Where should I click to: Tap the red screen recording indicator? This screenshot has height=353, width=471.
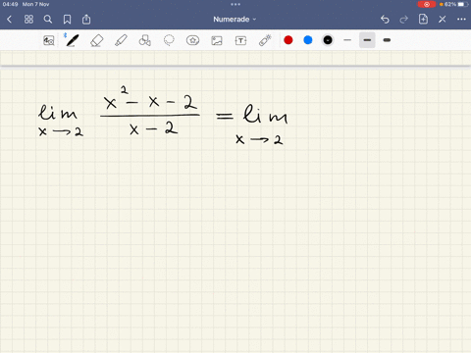click(x=427, y=4)
